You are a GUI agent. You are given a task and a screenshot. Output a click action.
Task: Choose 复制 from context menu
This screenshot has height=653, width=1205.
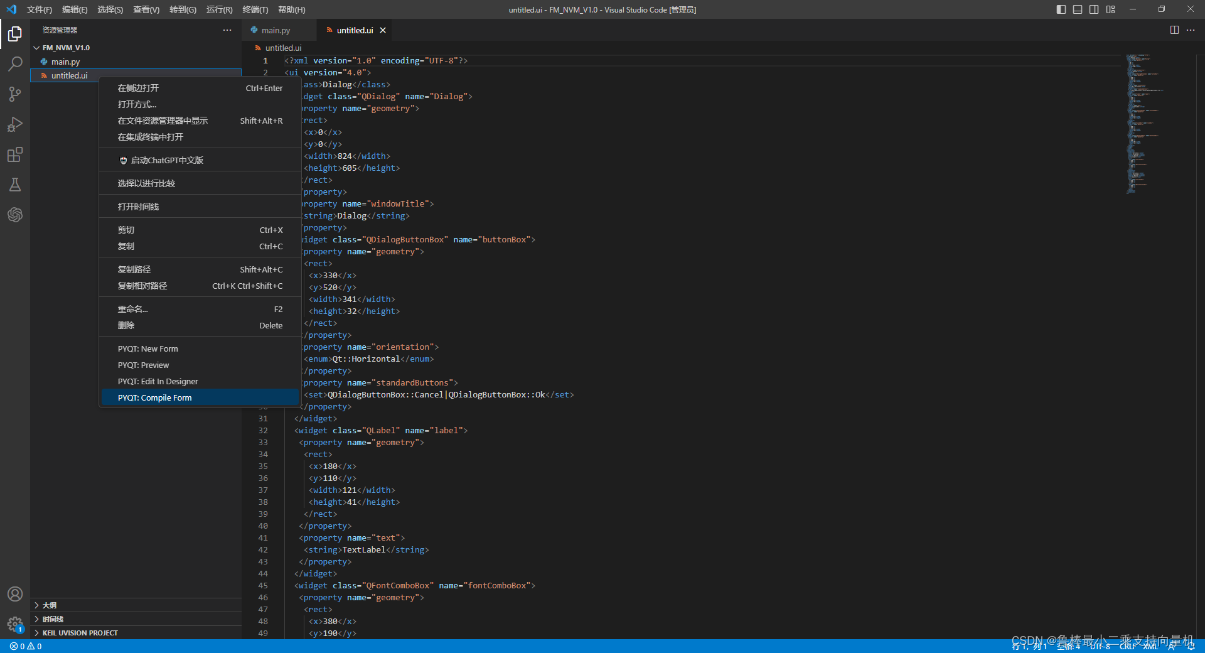point(200,246)
